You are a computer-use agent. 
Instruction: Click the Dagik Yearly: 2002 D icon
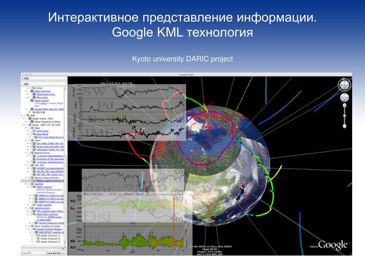[x=30, y=119]
